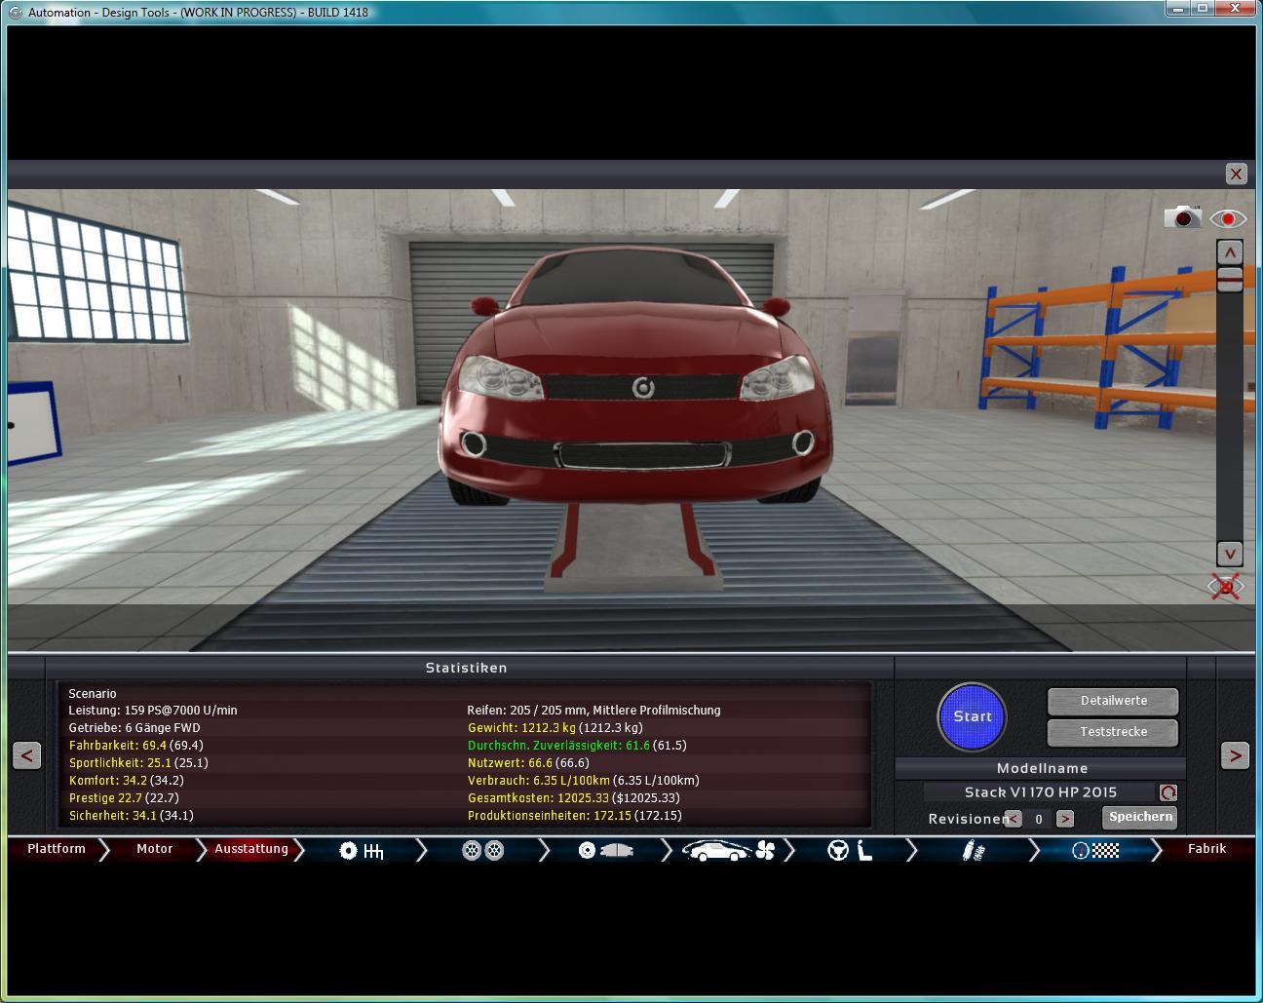1263x1003 pixels.
Task: Open the suspension spring tab
Action: [973, 851]
